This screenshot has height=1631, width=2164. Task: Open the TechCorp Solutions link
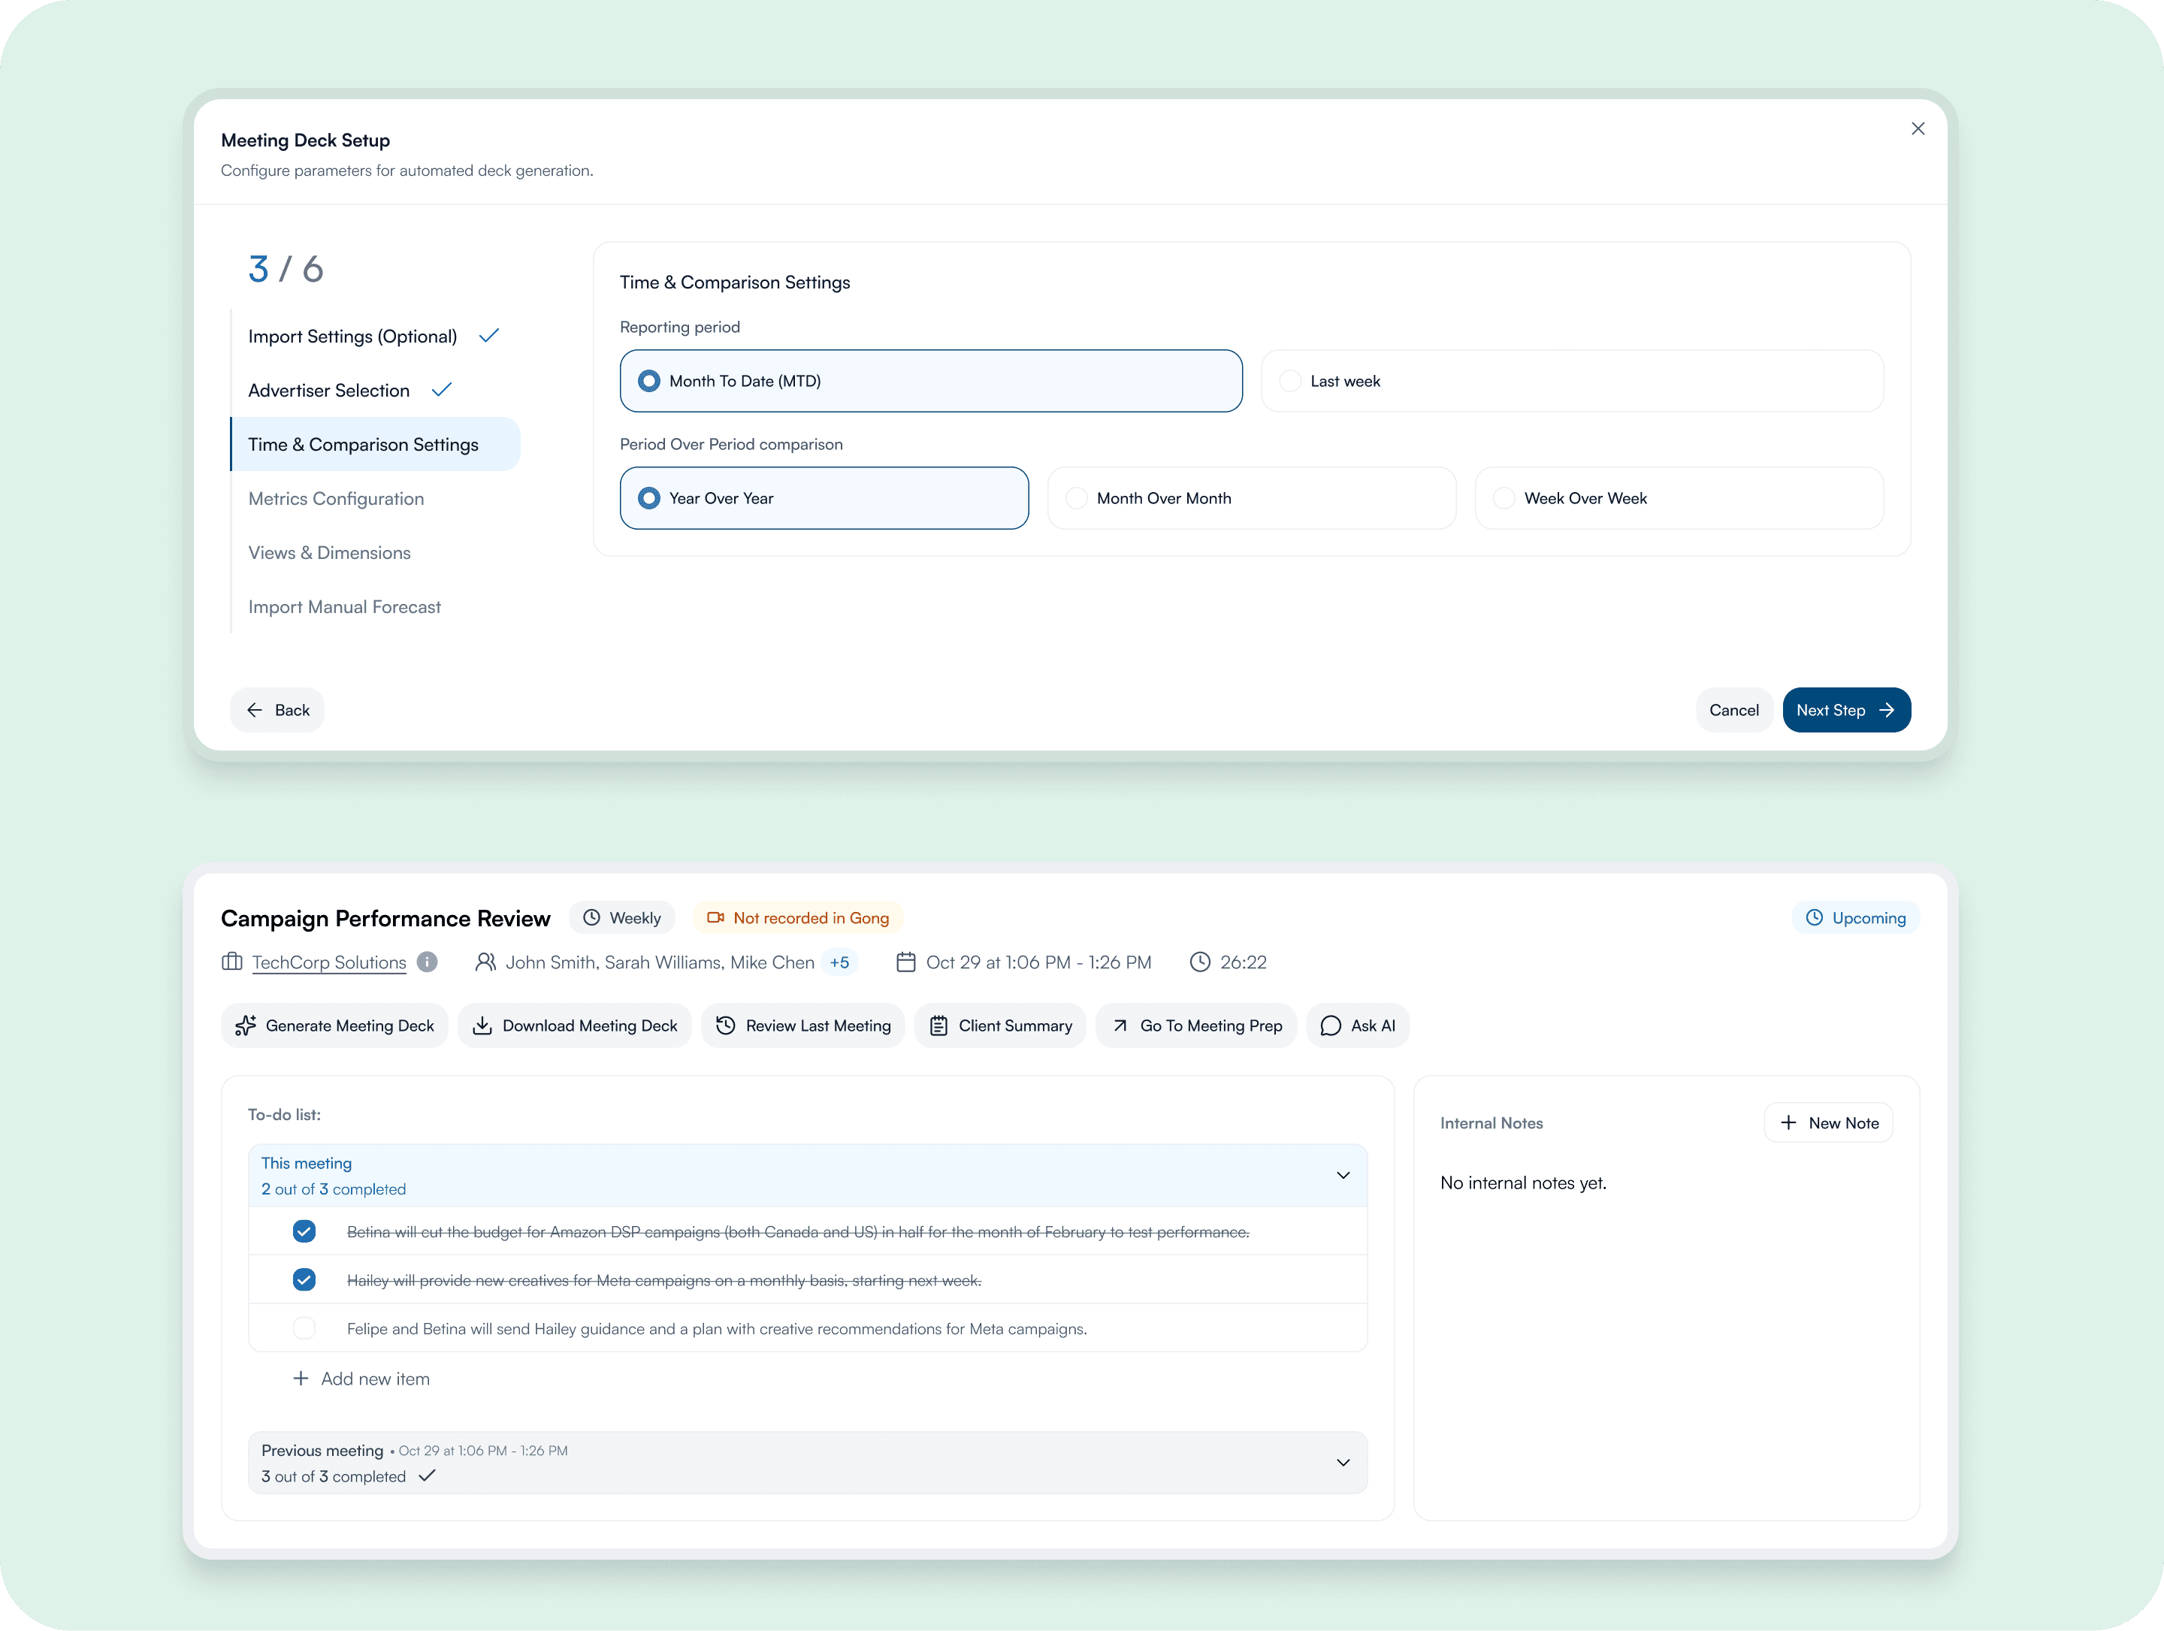pyautogui.click(x=328, y=962)
